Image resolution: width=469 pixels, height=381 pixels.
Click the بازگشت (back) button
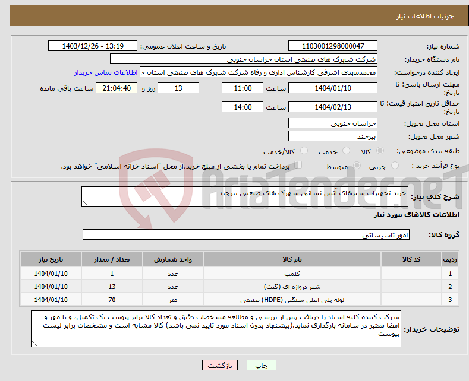coord(220,365)
